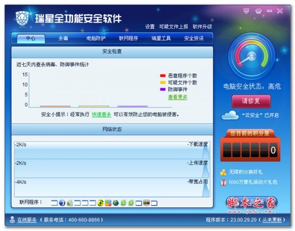The height and width of the screenshot is (231, 295).
Task: Click the security status gauge dial
Action: (252, 56)
